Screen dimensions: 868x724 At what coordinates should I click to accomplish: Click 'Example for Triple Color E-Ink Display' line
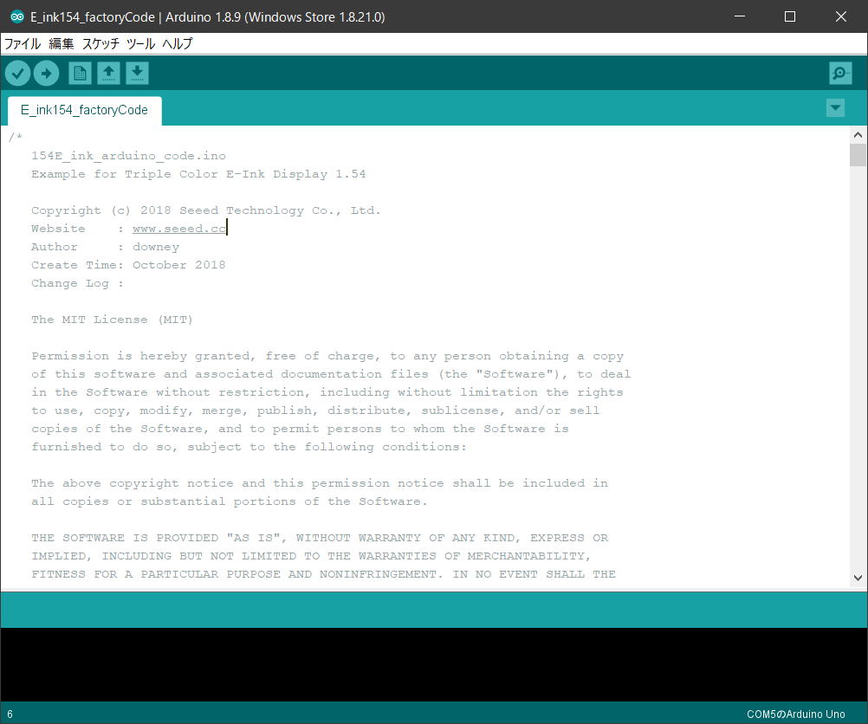tap(198, 174)
